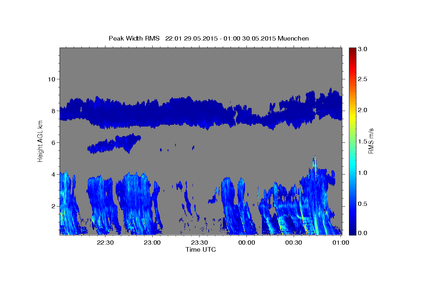Click the plot title "Peak Width RMS"
Image resolution: width=423 pixels, height=282 pixels.
(x=134, y=38)
